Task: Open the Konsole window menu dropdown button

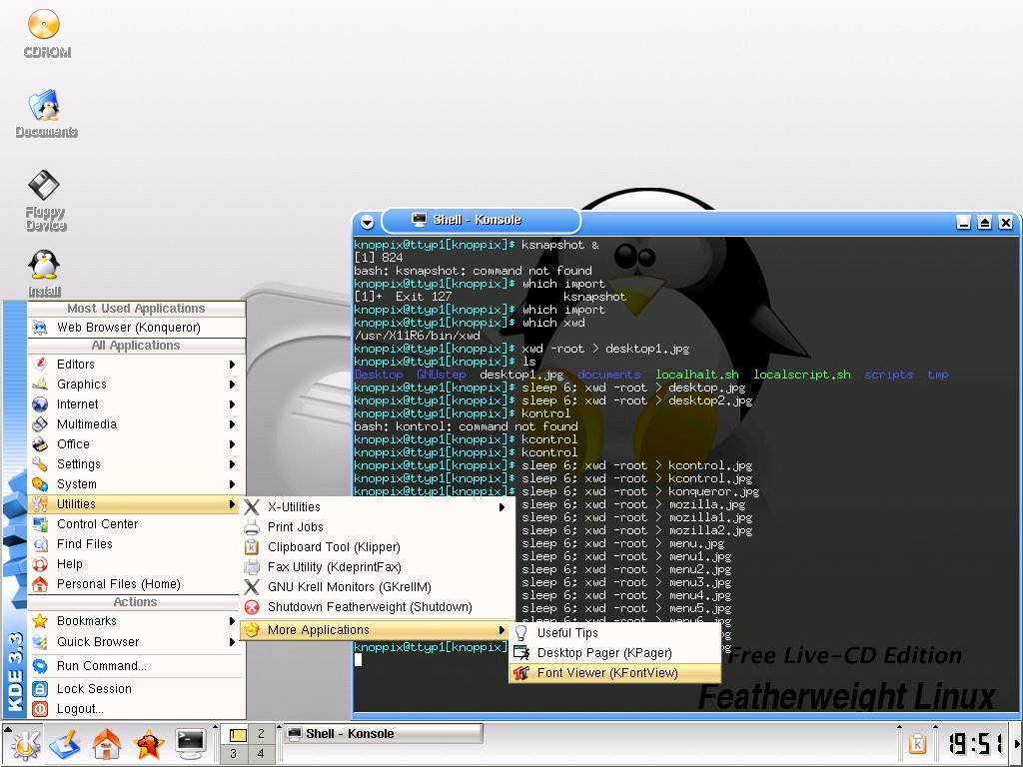Action: [368, 222]
